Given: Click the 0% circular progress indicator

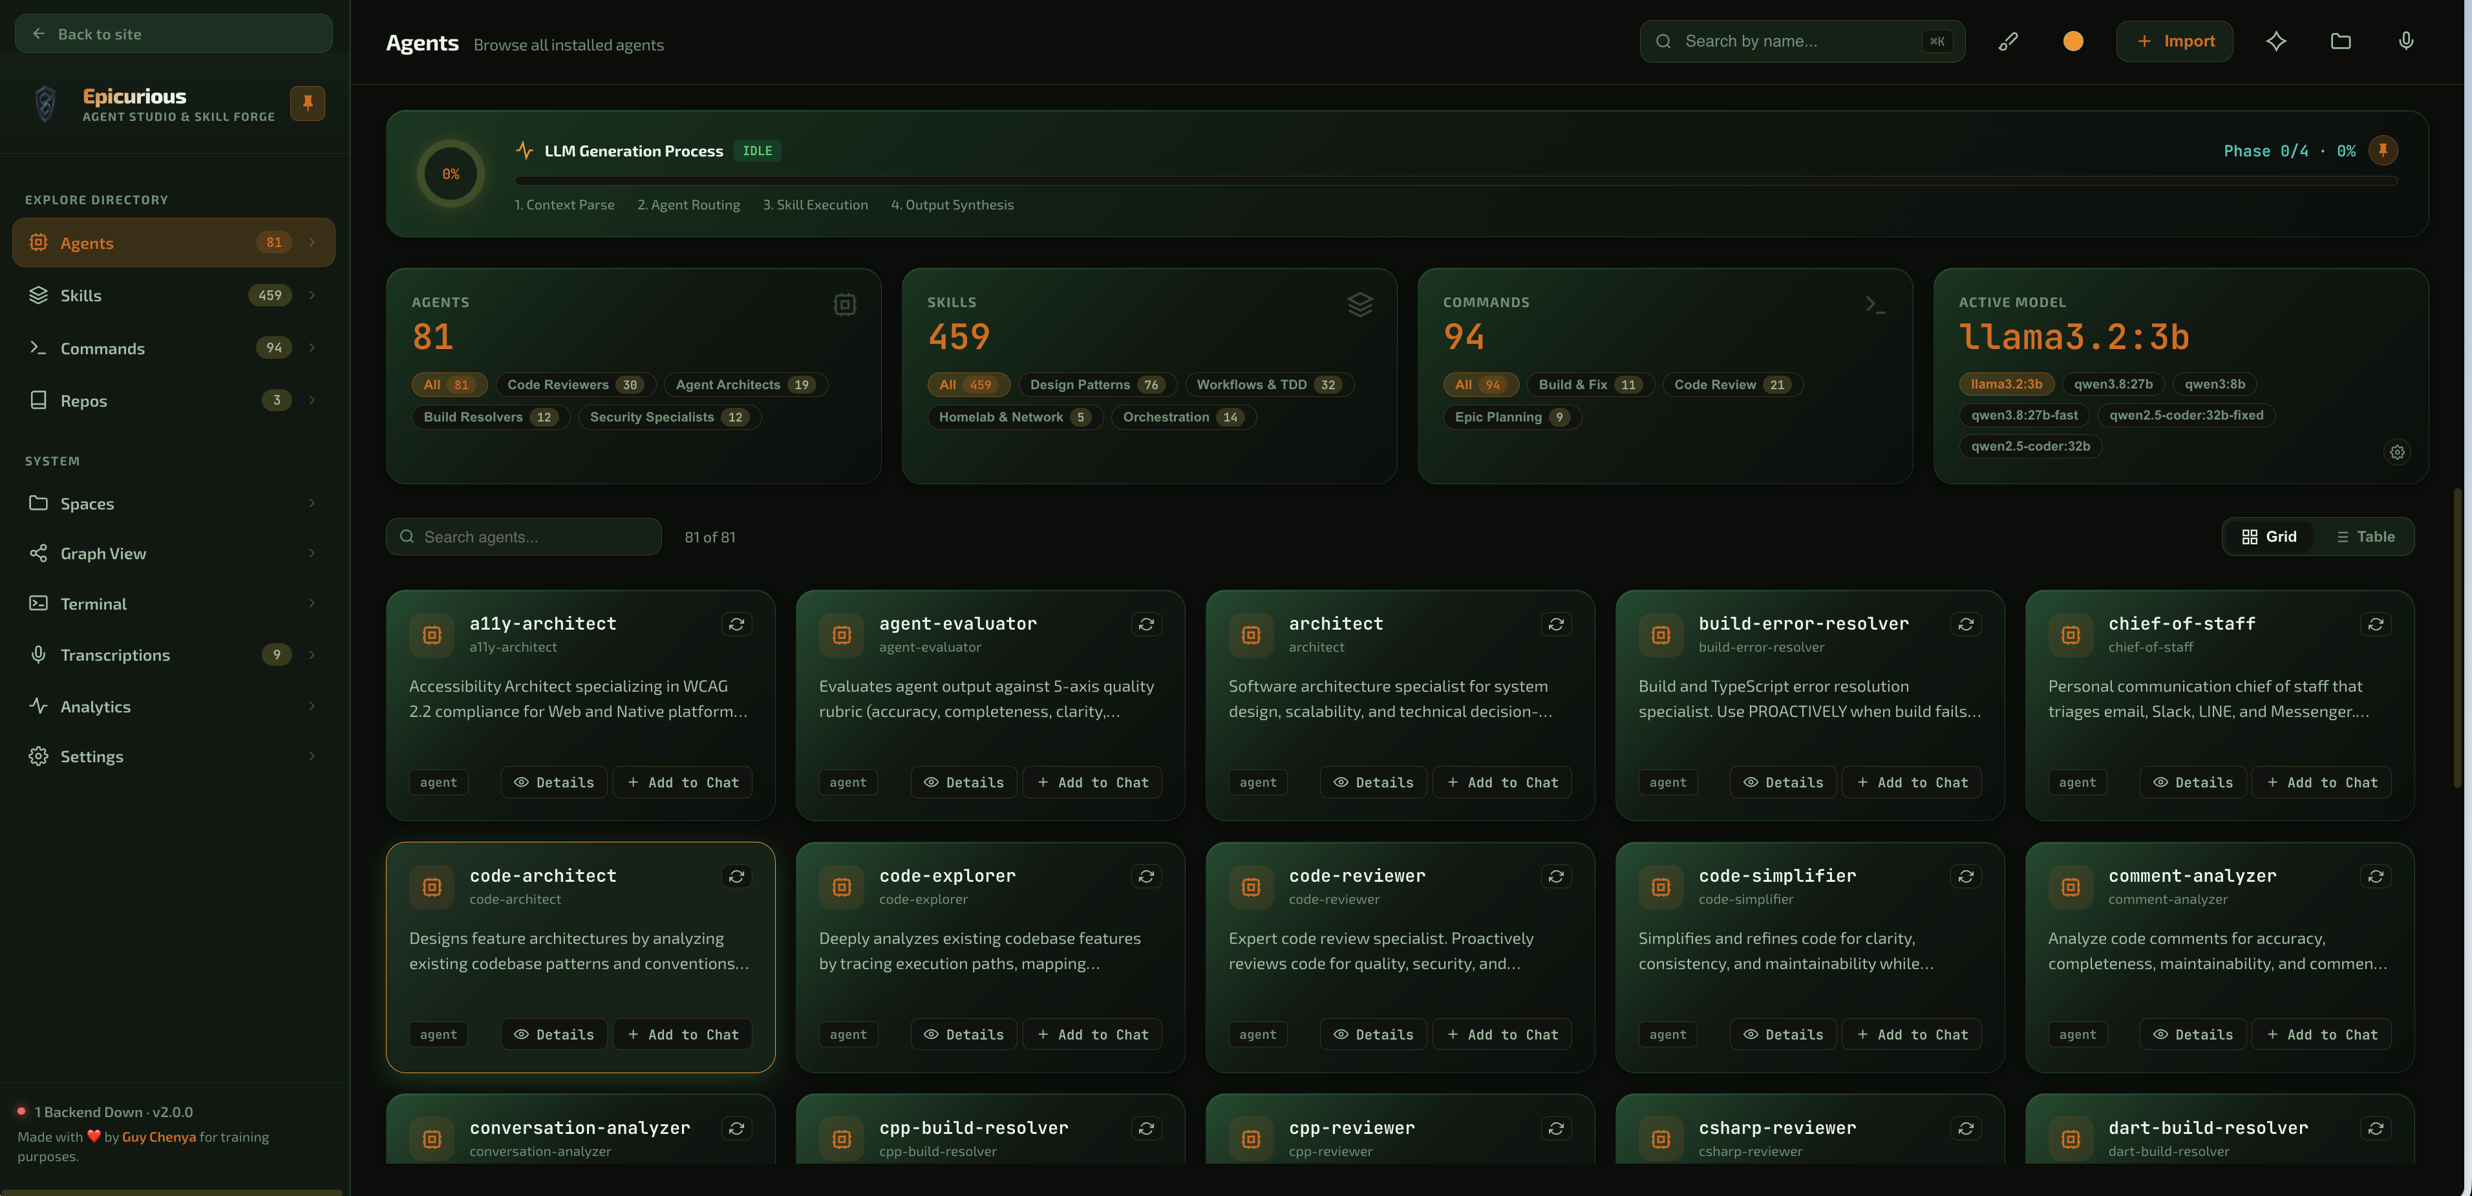Looking at the screenshot, I should [450, 174].
